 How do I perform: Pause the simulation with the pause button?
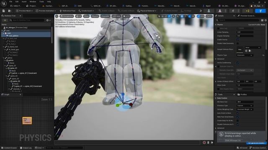tap(208, 142)
